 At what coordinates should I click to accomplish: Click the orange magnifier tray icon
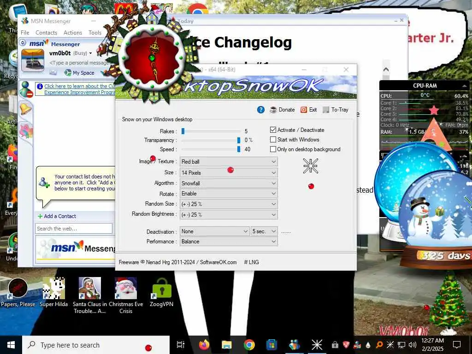379,345
